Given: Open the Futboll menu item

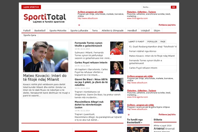Looking at the screenshot, I should pyautogui.click(x=27, y=31).
